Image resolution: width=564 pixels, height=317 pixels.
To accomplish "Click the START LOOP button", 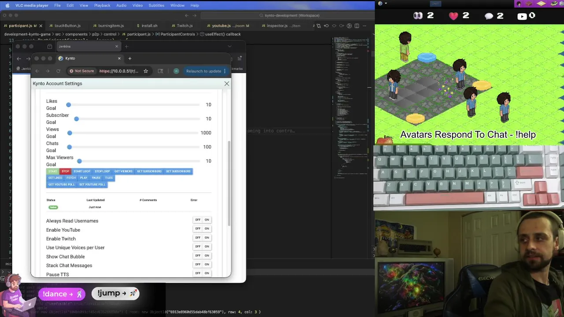I will 82,171.
